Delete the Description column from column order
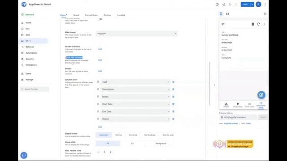The height and width of the screenshot is (161, 287). pos(174,89)
